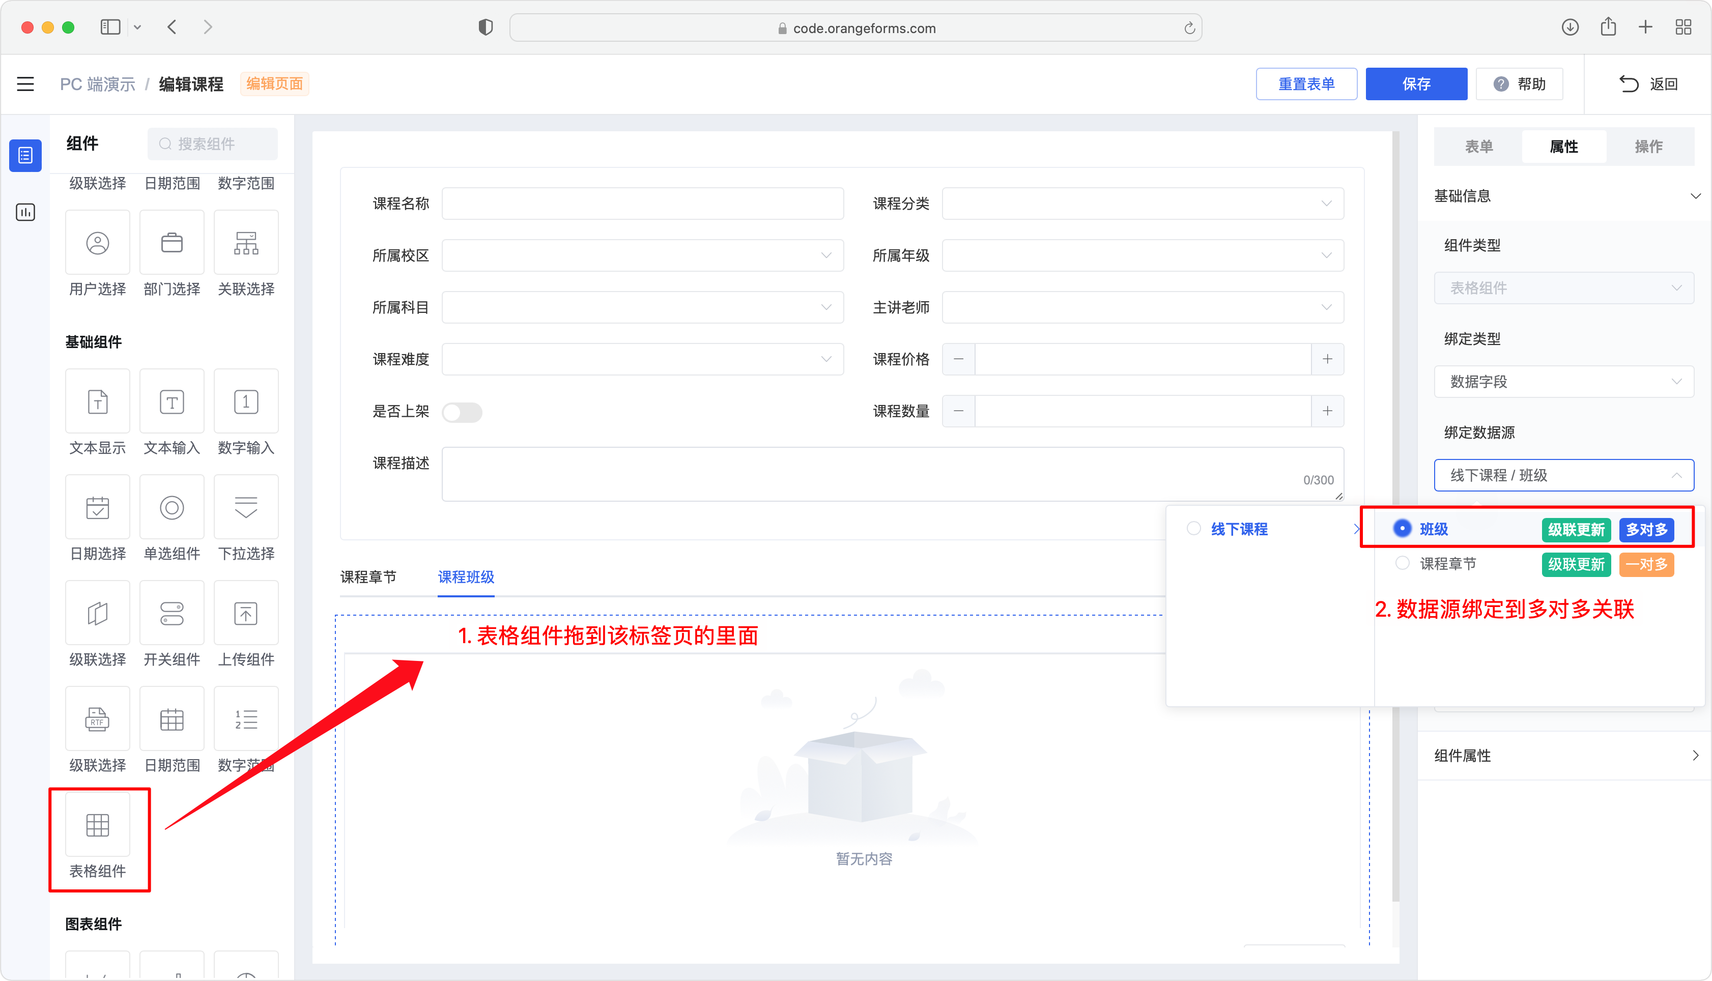The image size is (1712, 981).
Task: Open browser downloads
Action: pos(1571,27)
